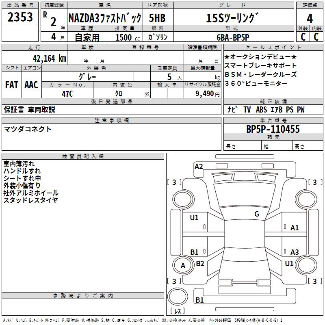Select the model code 6BA-BP5P
Screen dimensions: 325x325
tap(233, 37)
